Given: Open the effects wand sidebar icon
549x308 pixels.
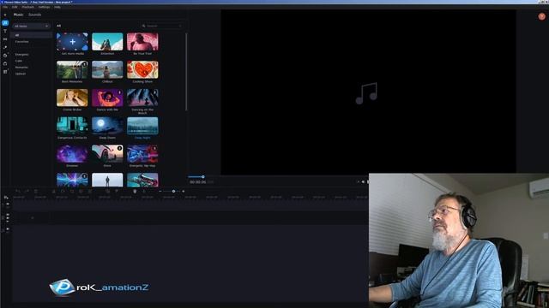Looking at the screenshot, I should pyautogui.click(x=5, y=47).
